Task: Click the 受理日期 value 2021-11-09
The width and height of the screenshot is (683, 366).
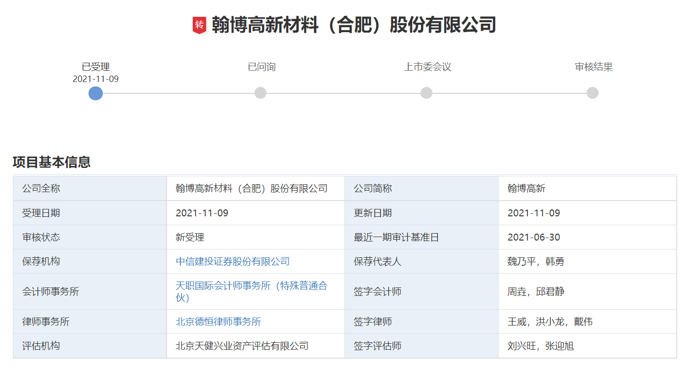Action: click(256, 213)
